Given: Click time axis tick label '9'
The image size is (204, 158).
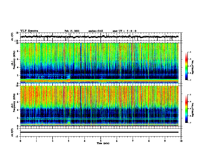Looking at the screenshot, I should click(x=165, y=141).
